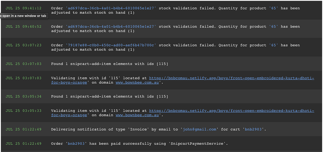Click the JUL 25 03:07:23 timestamp

pyautogui.click(x=23, y=45)
